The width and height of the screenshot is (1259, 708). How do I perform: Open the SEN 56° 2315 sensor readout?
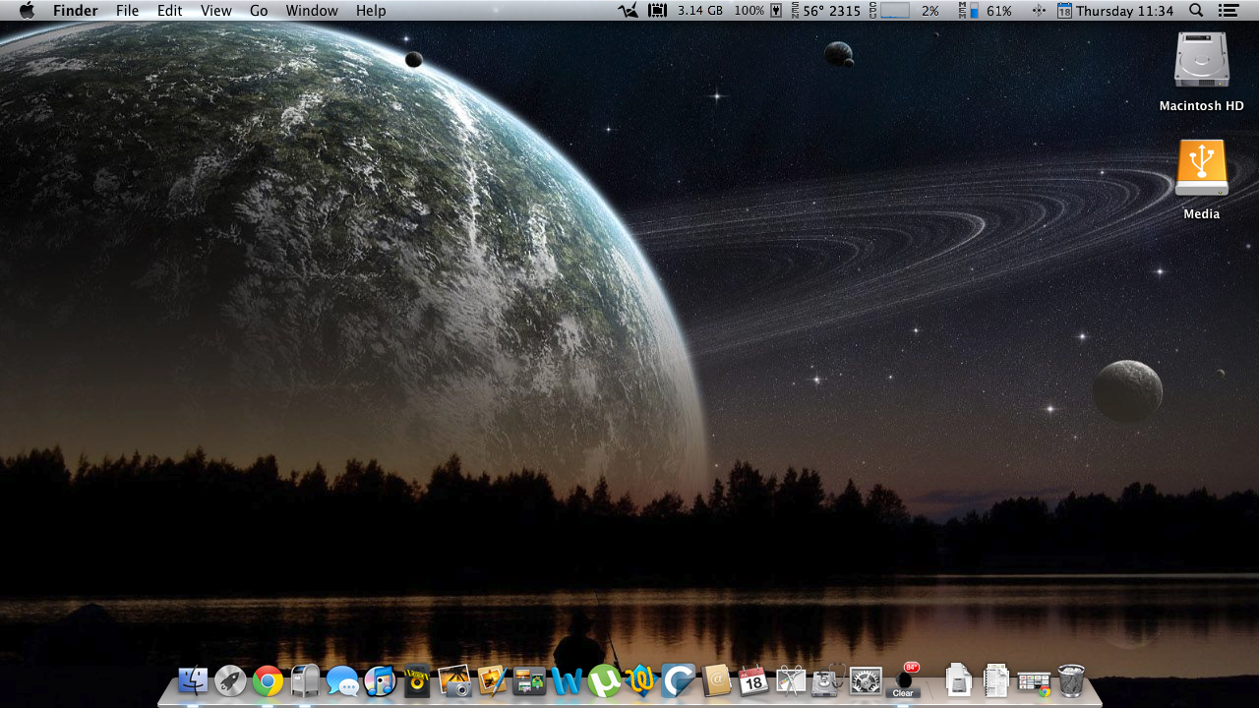click(826, 11)
